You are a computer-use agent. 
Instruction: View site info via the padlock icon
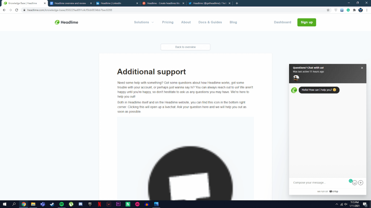(24, 10)
